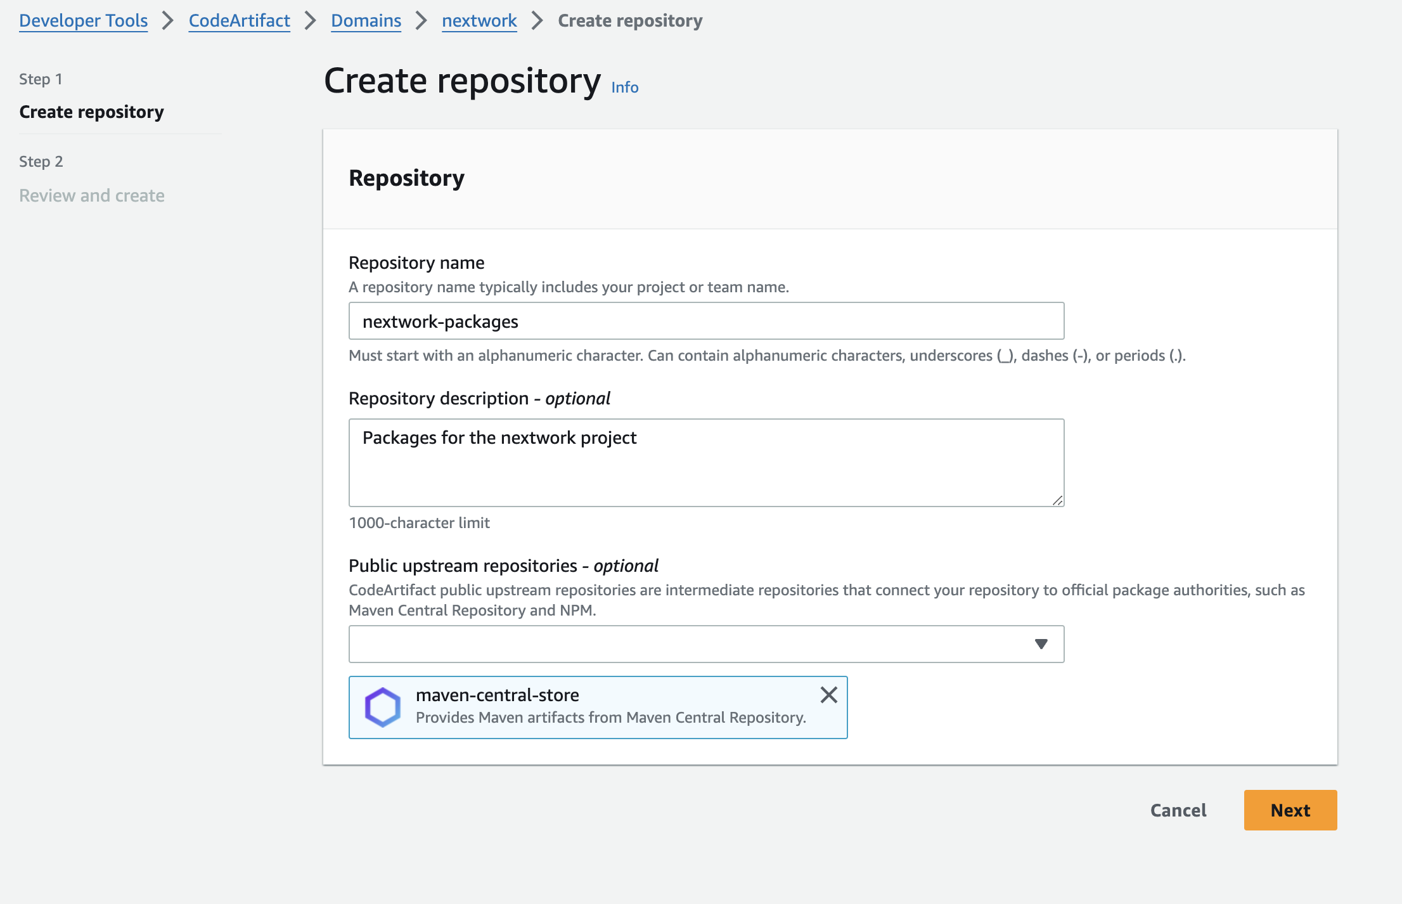Click the Next button
Viewport: 1402px width, 904px height.
[x=1290, y=810]
